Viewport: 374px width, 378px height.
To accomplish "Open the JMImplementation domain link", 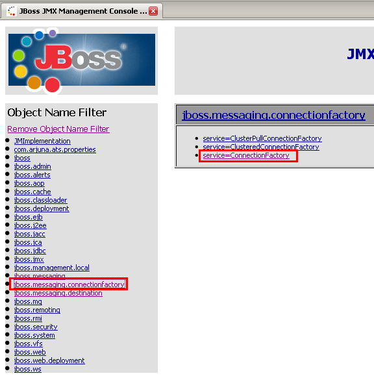I will coord(42,141).
